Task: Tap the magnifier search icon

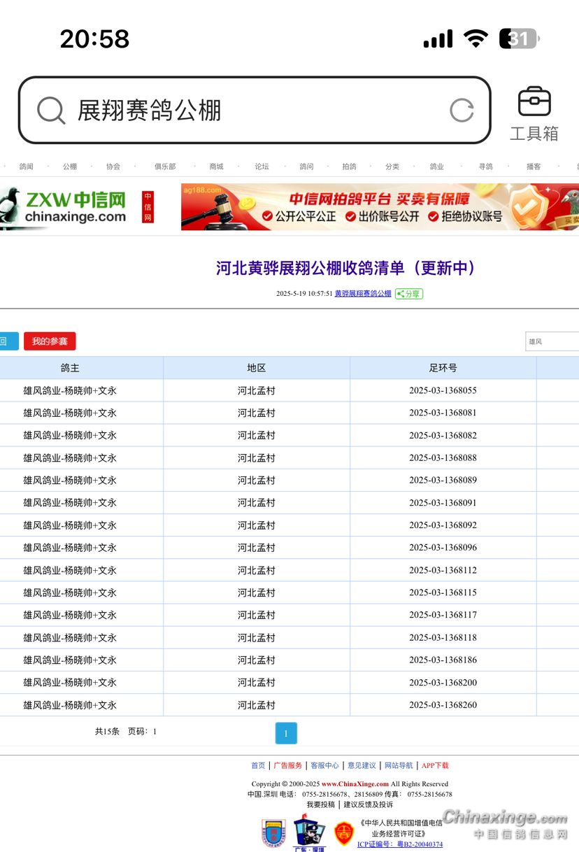Action: (x=51, y=111)
